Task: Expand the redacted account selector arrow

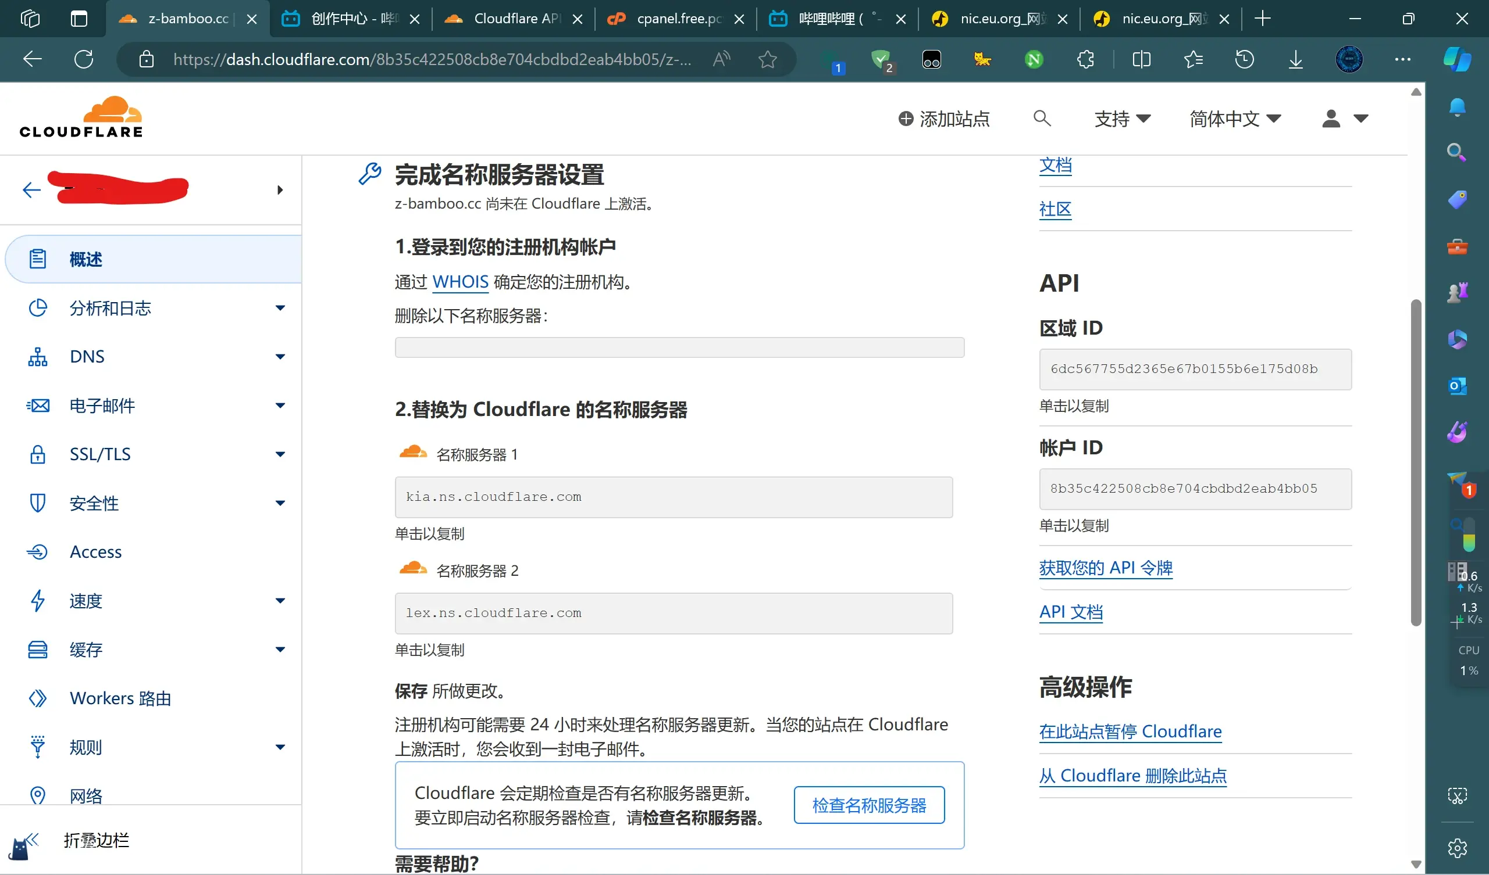Action: click(280, 189)
